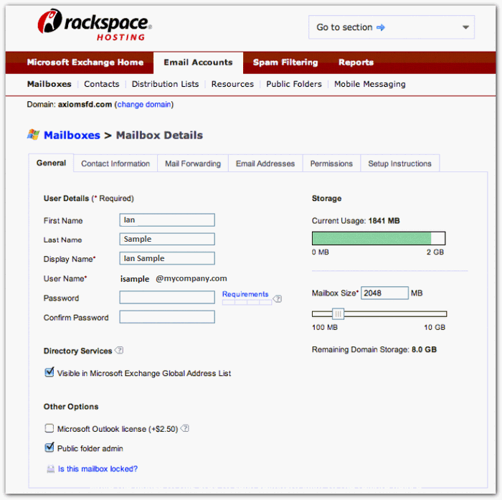502x500 pixels.
Task: Click the Rackspace Hosting logo
Action: (x=94, y=27)
